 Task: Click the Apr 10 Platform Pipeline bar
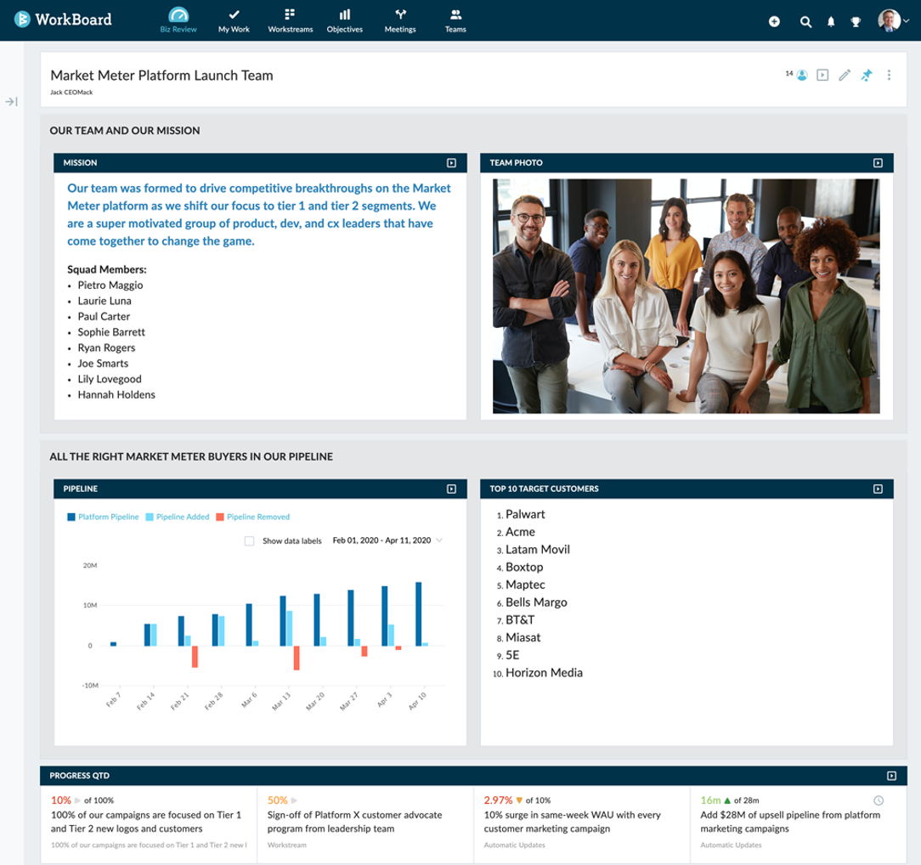point(419,613)
